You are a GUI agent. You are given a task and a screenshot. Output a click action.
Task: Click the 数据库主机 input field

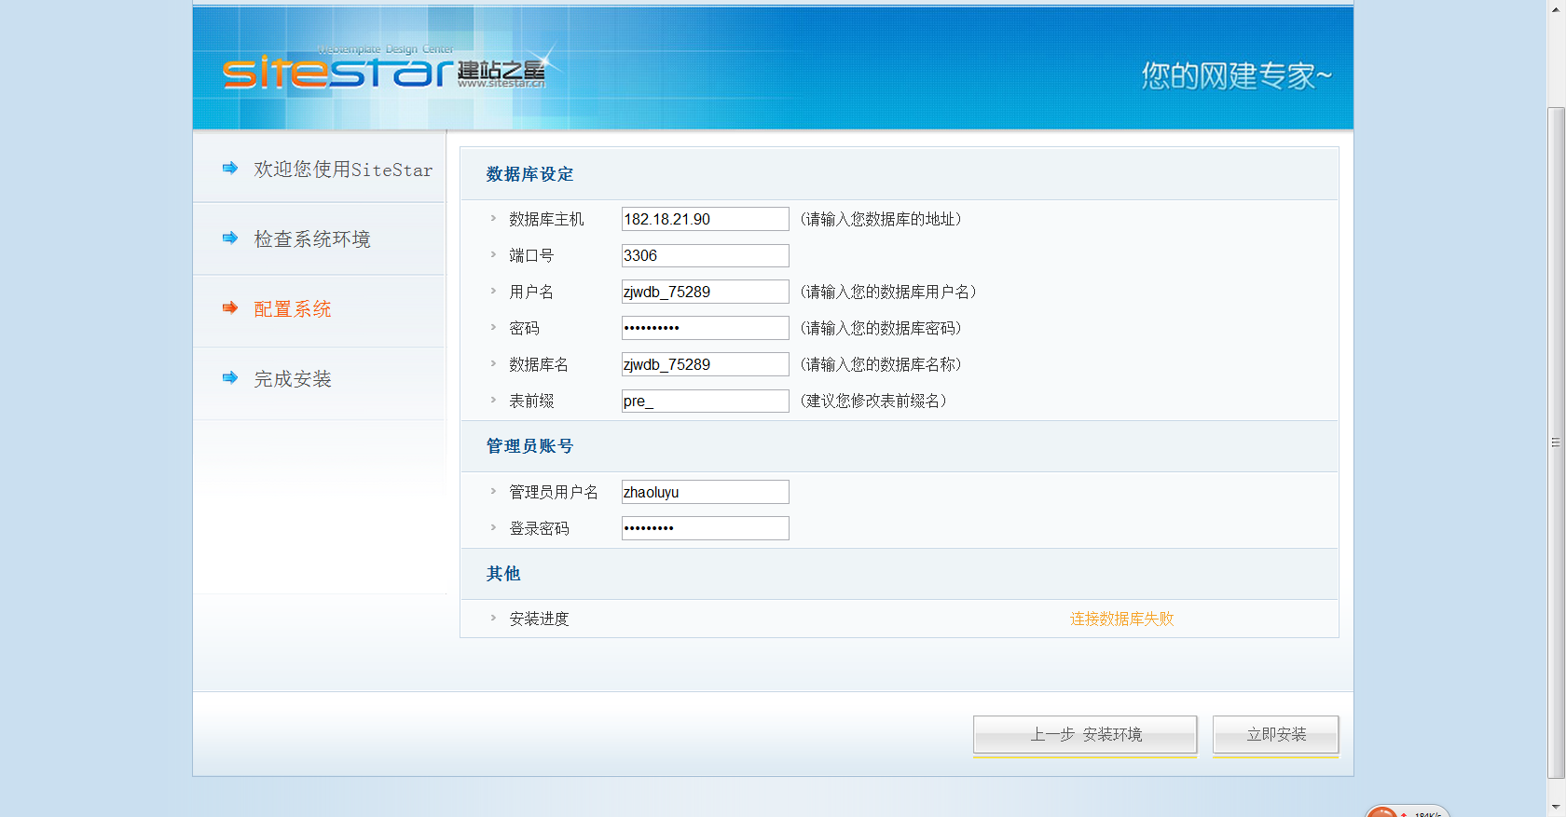[706, 219]
